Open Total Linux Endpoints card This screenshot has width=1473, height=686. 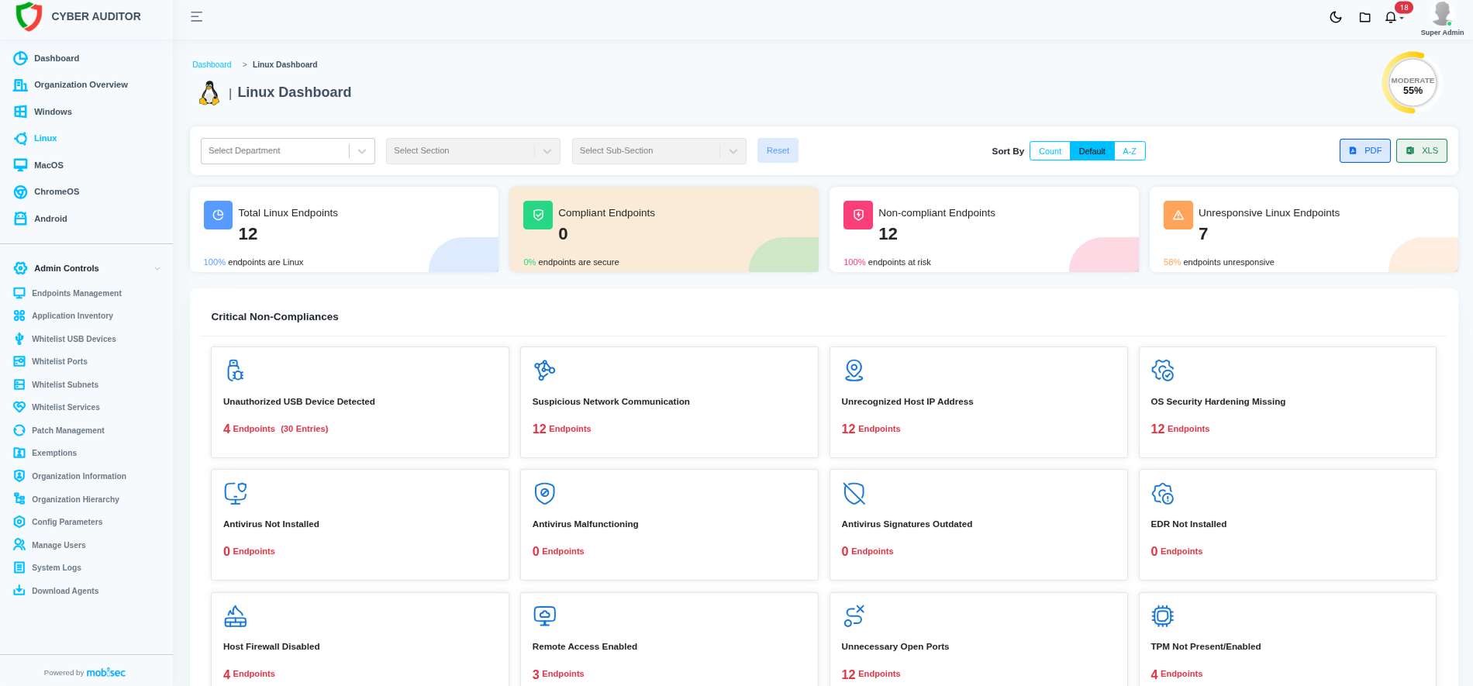pos(344,229)
